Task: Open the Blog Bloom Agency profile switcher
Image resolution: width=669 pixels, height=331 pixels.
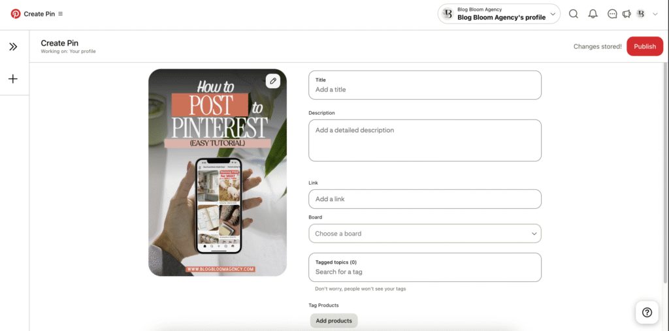Action: (498, 14)
